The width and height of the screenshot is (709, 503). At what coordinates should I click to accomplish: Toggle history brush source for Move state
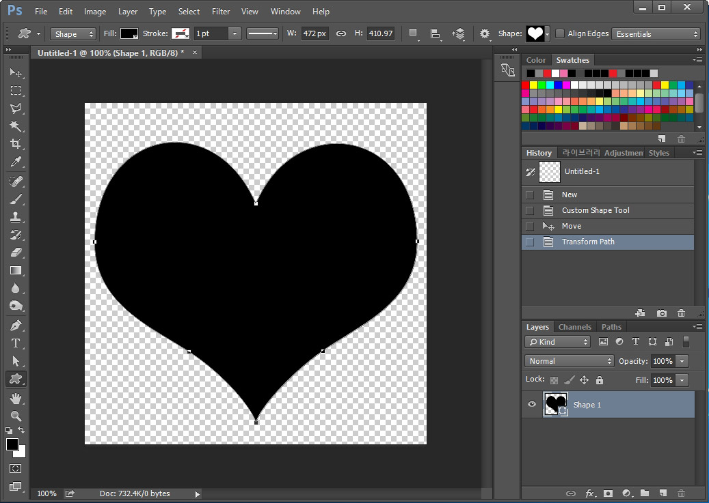529,226
